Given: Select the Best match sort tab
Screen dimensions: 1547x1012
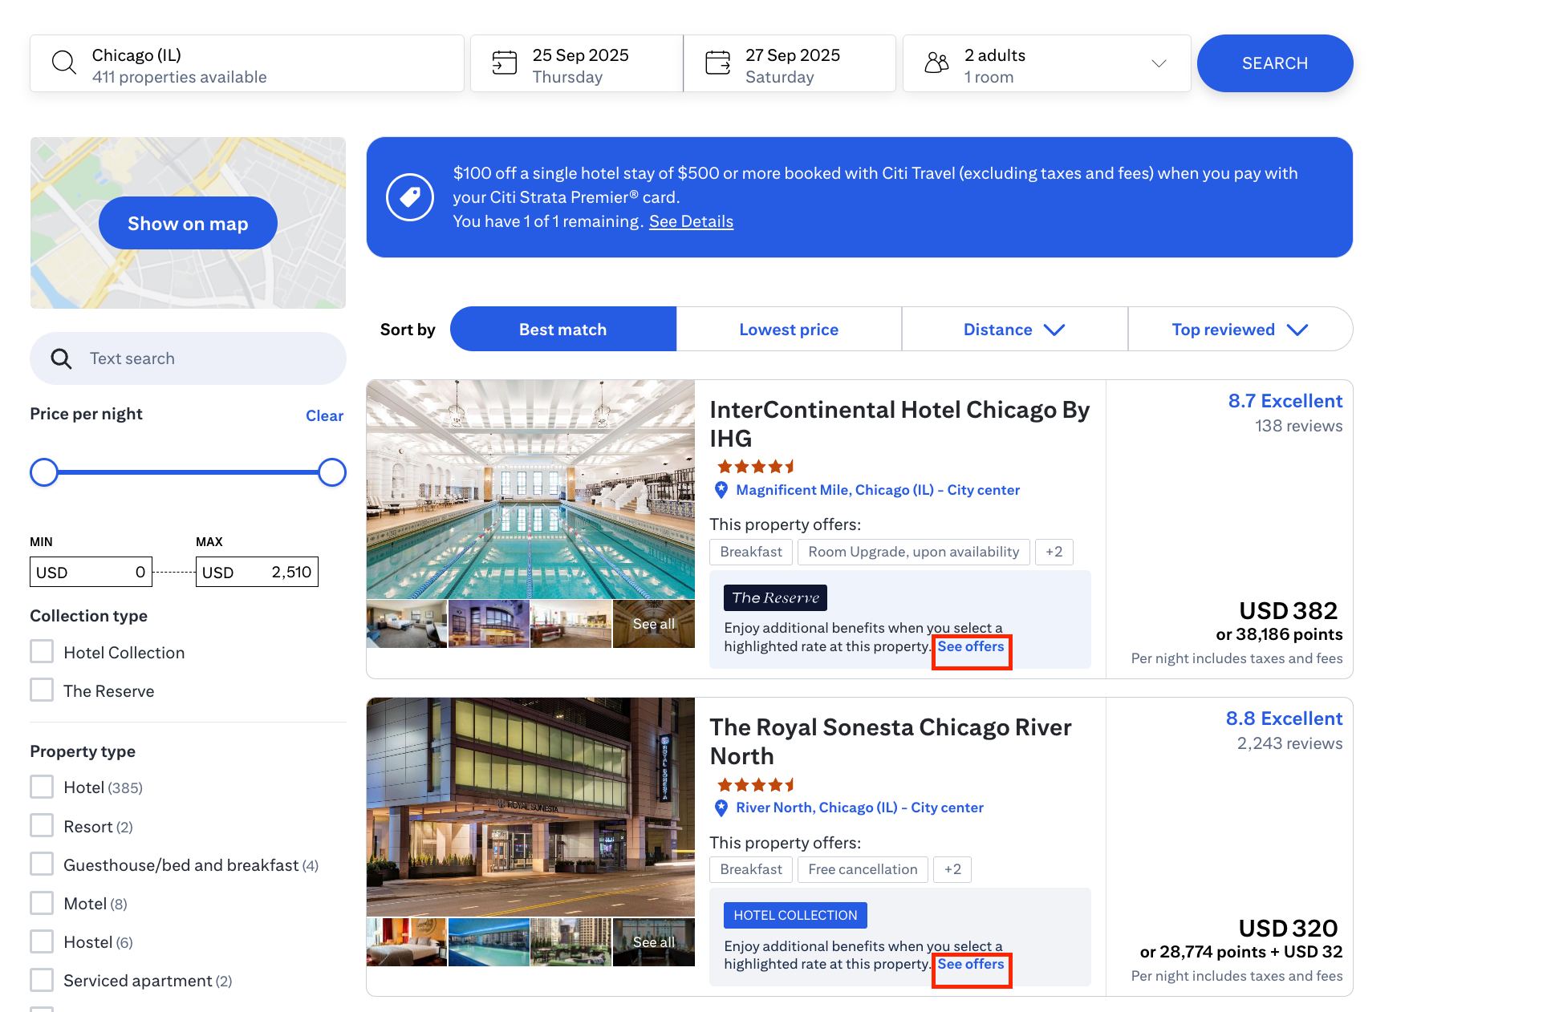Looking at the screenshot, I should [562, 330].
